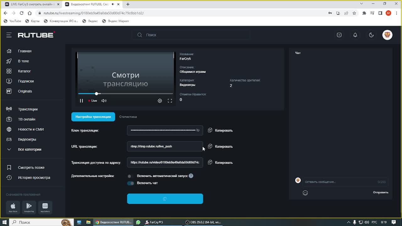The height and width of the screenshot is (226, 402).
Task: Switch to the Статистика tab
Action: (x=128, y=117)
